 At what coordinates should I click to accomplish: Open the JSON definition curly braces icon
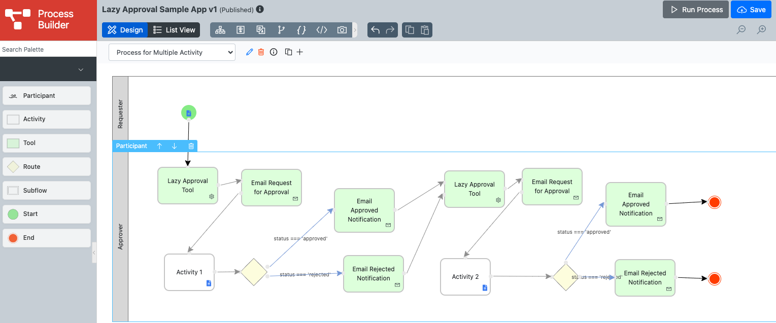[301, 30]
